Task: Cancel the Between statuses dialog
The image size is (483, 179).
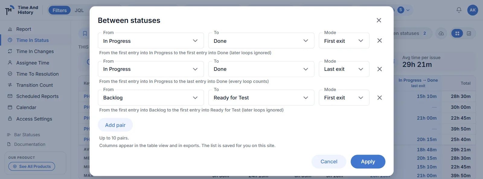Action: pyautogui.click(x=329, y=162)
